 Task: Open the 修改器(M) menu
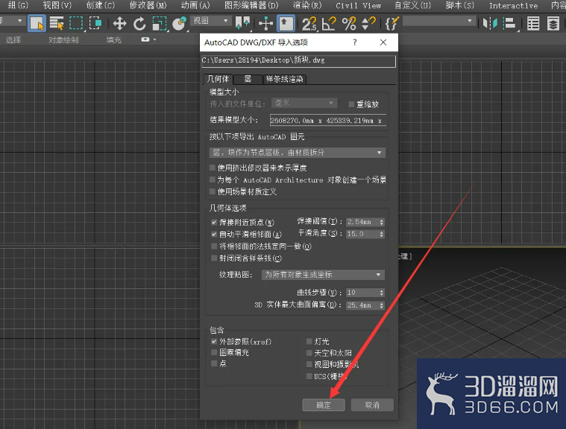pos(148,5)
